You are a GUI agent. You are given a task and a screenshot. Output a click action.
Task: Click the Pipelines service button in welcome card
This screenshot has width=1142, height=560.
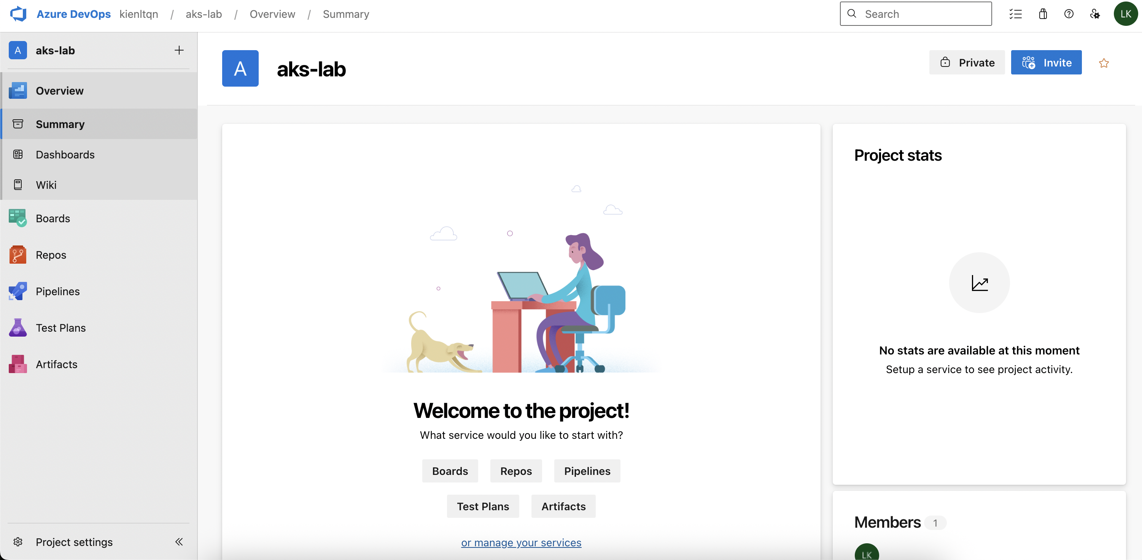pyautogui.click(x=587, y=471)
